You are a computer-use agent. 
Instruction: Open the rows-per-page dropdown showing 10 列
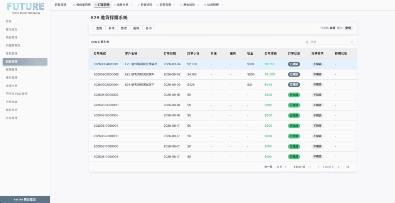coord(281,167)
